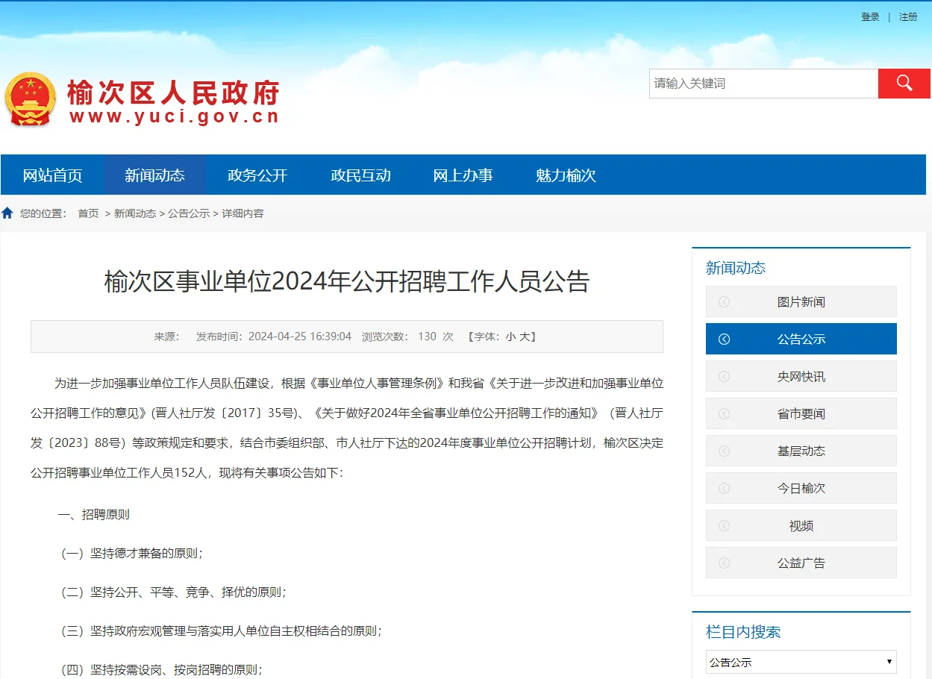Click the search magnifier icon
The height and width of the screenshot is (679, 932).
click(x=904, y=83)
